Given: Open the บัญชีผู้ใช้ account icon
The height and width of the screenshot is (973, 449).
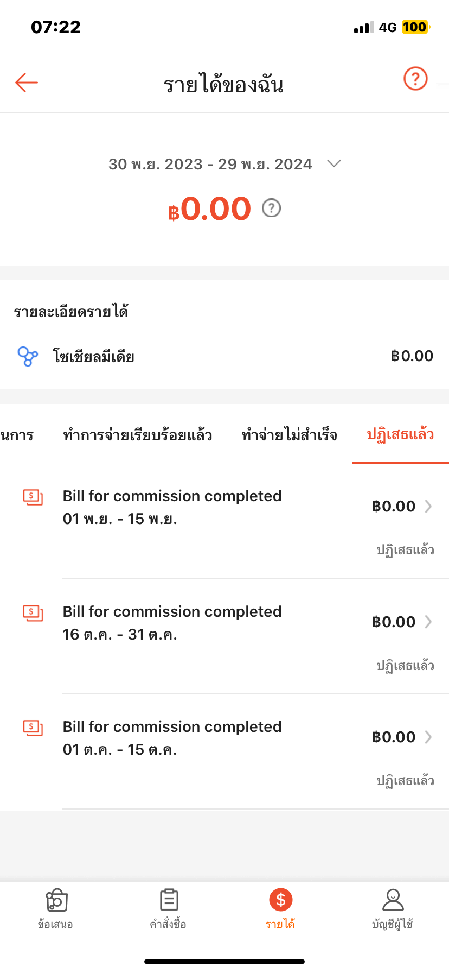Looking at the screenshot, I should point(393,900).
